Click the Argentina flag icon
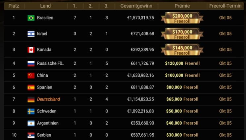This screenshot has height=140, width=246. point(31,123)
